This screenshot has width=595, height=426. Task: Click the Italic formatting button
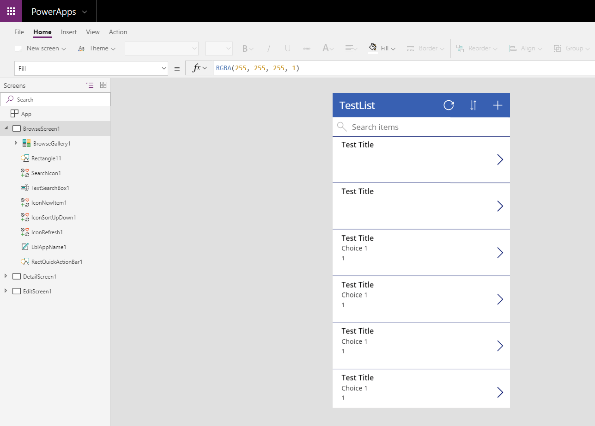pyautogui.click(x=268, y=49)
